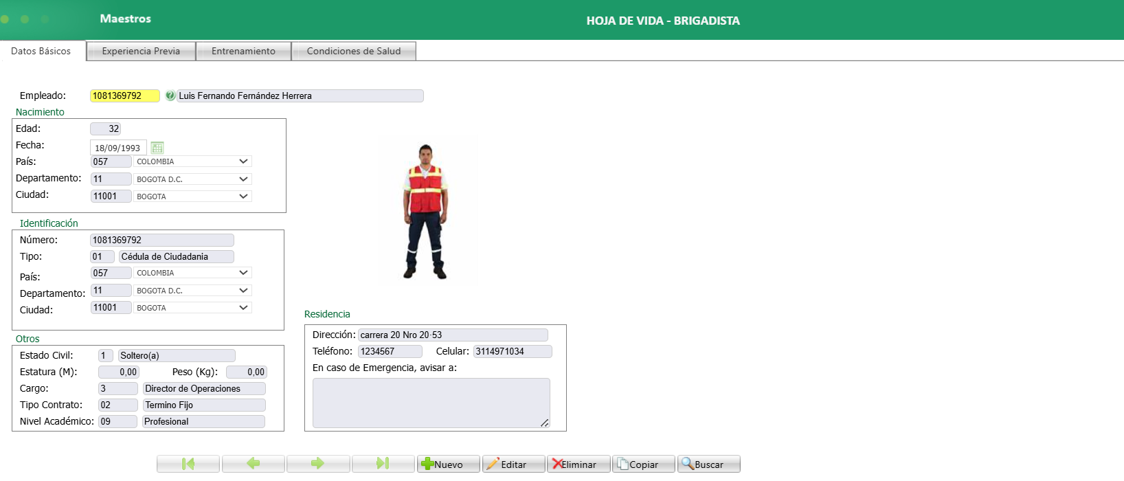Screen dimensions: 1124x481
Task: Click the Nivel Académico code field
Action: [118, 421]
